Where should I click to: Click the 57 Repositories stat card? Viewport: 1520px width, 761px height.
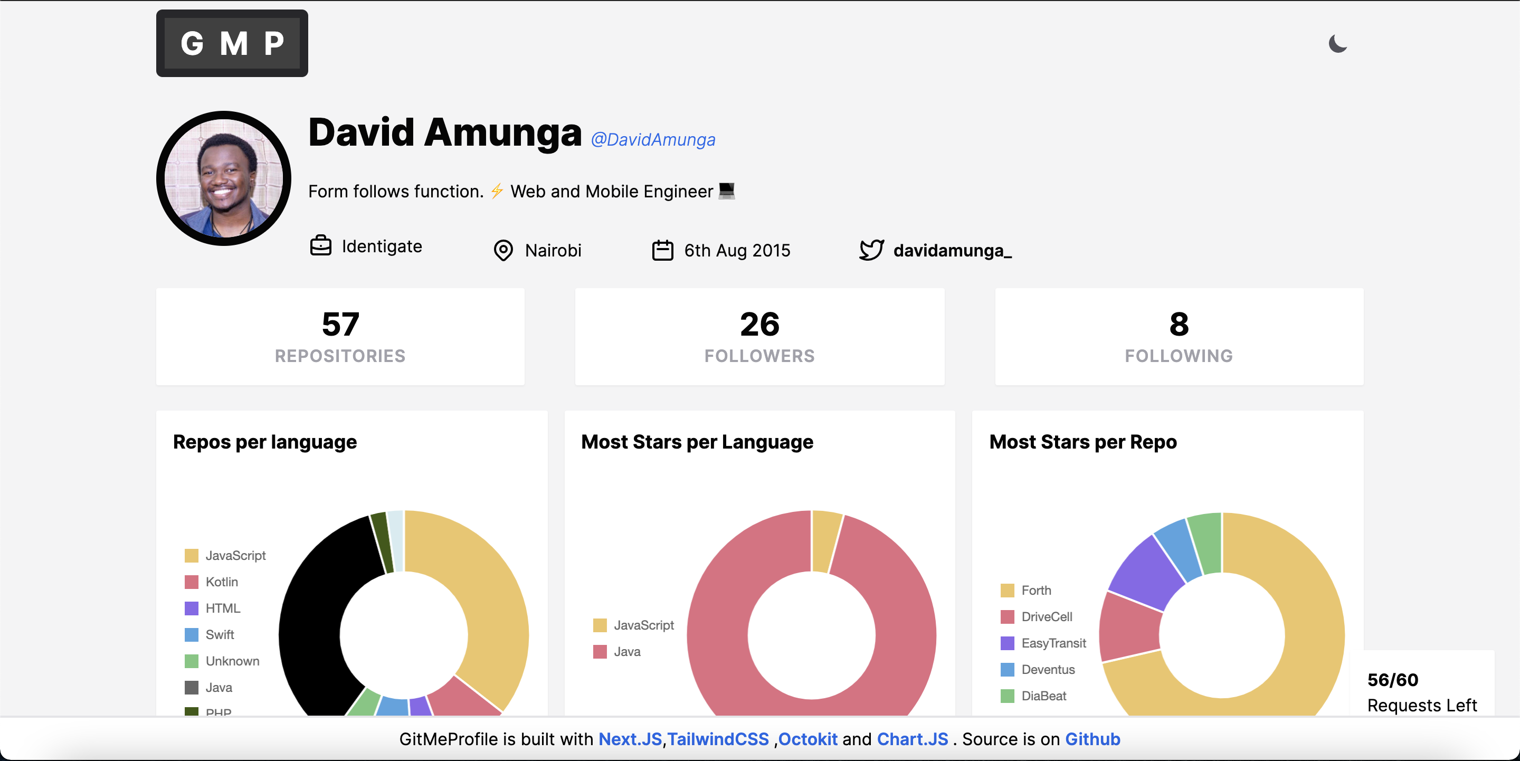(340, 337)
